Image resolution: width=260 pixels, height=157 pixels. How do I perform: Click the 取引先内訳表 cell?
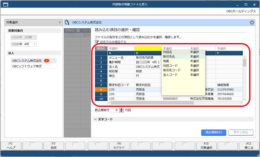(148, 58)
